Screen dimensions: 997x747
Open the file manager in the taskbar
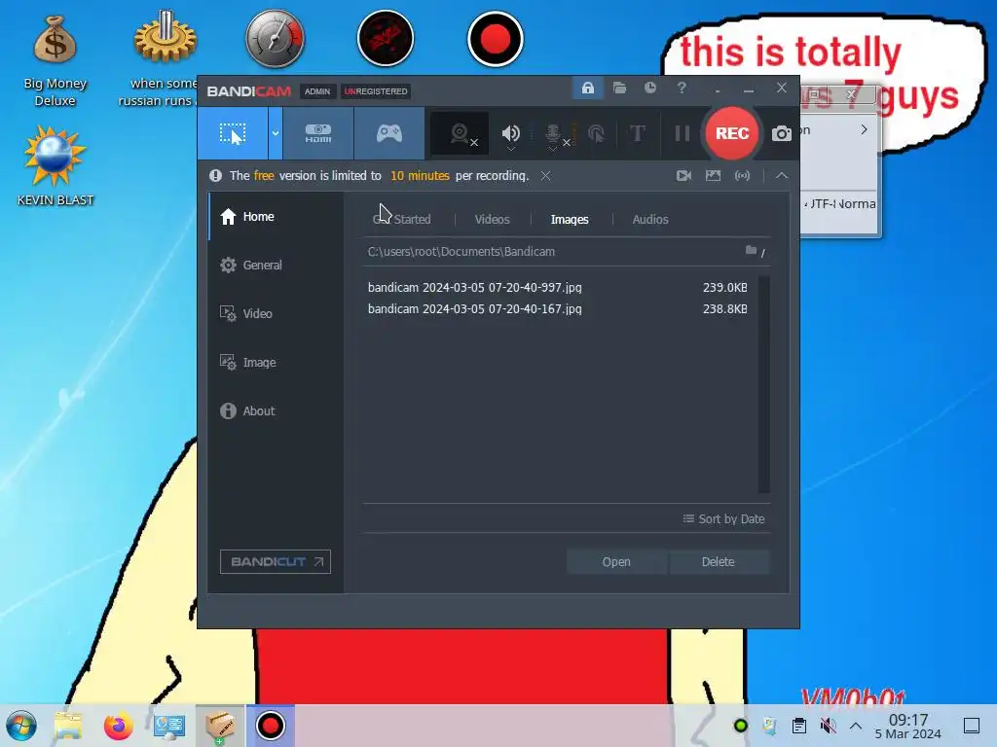coord(68,726)
